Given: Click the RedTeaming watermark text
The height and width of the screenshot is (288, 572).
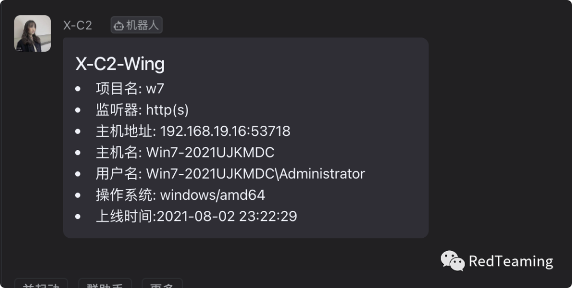Looking at the screenshot, I should coord(511,262).
